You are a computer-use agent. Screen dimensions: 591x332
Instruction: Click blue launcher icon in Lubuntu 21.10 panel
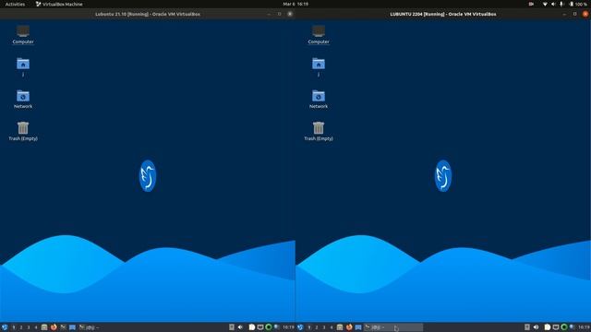click(72, 327)
